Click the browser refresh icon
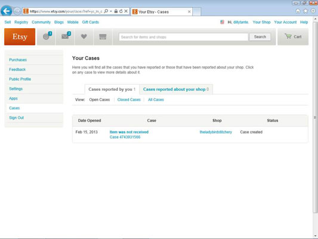The width and height of the screenshot is (318, 239). [121, 11]
